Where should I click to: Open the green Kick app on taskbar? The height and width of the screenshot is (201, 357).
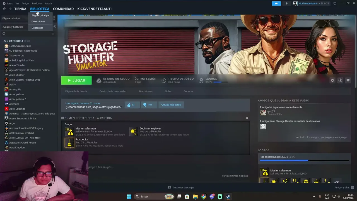click(220, 197)
